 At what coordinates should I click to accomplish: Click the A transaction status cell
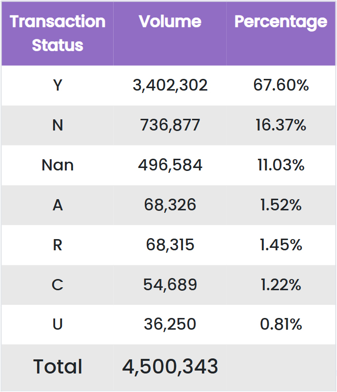tap(58, 205)
